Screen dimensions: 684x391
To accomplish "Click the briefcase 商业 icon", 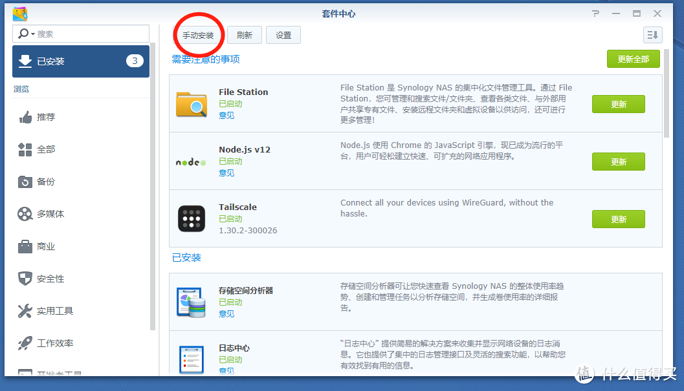I will [25, 246].
